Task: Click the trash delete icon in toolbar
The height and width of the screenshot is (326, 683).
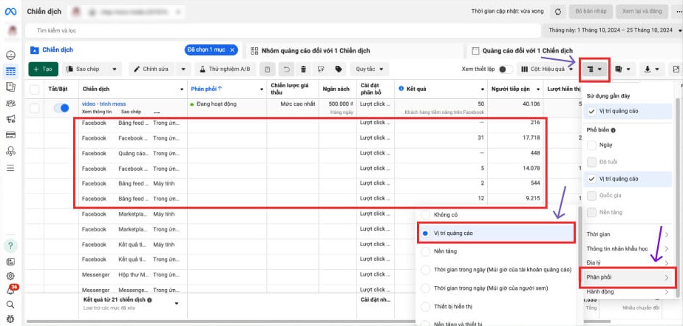Action: coord(303,69)
